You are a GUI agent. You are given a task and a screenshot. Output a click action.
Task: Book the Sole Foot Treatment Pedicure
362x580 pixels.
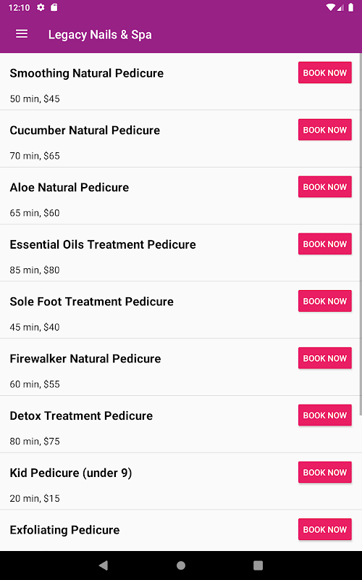click(324, 301)
